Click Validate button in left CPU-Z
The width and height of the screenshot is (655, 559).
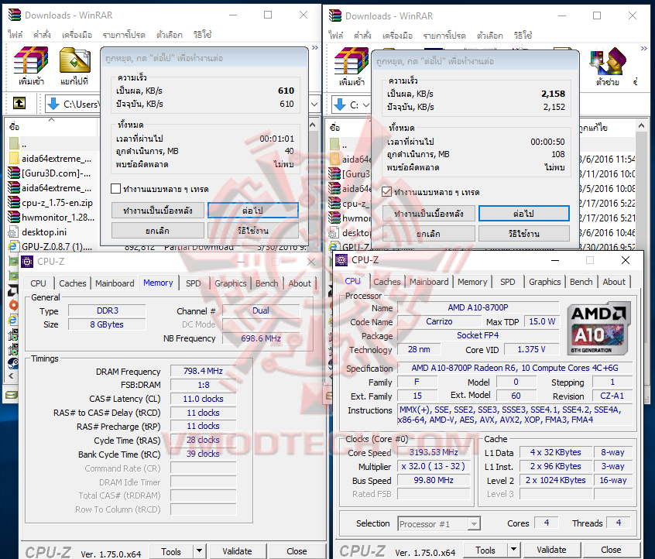coord(237,551)
